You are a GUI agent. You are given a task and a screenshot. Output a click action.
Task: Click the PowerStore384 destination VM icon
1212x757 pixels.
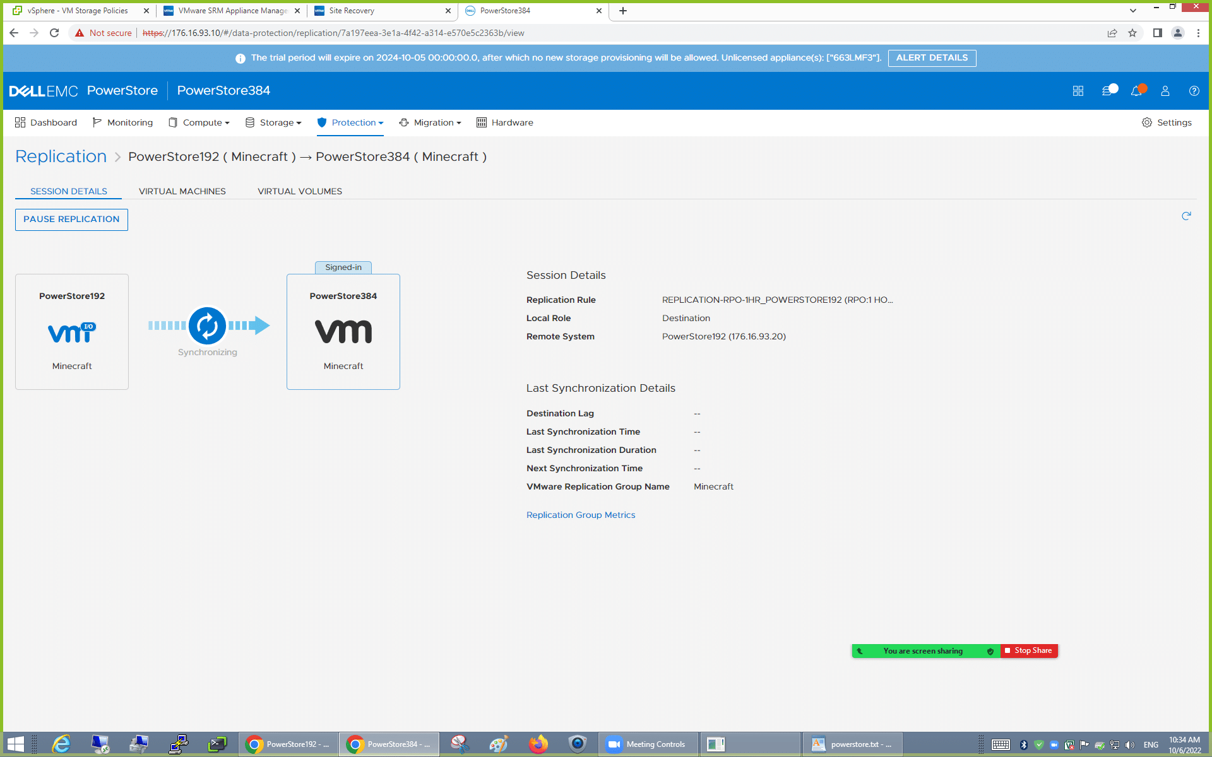[343, 331]
